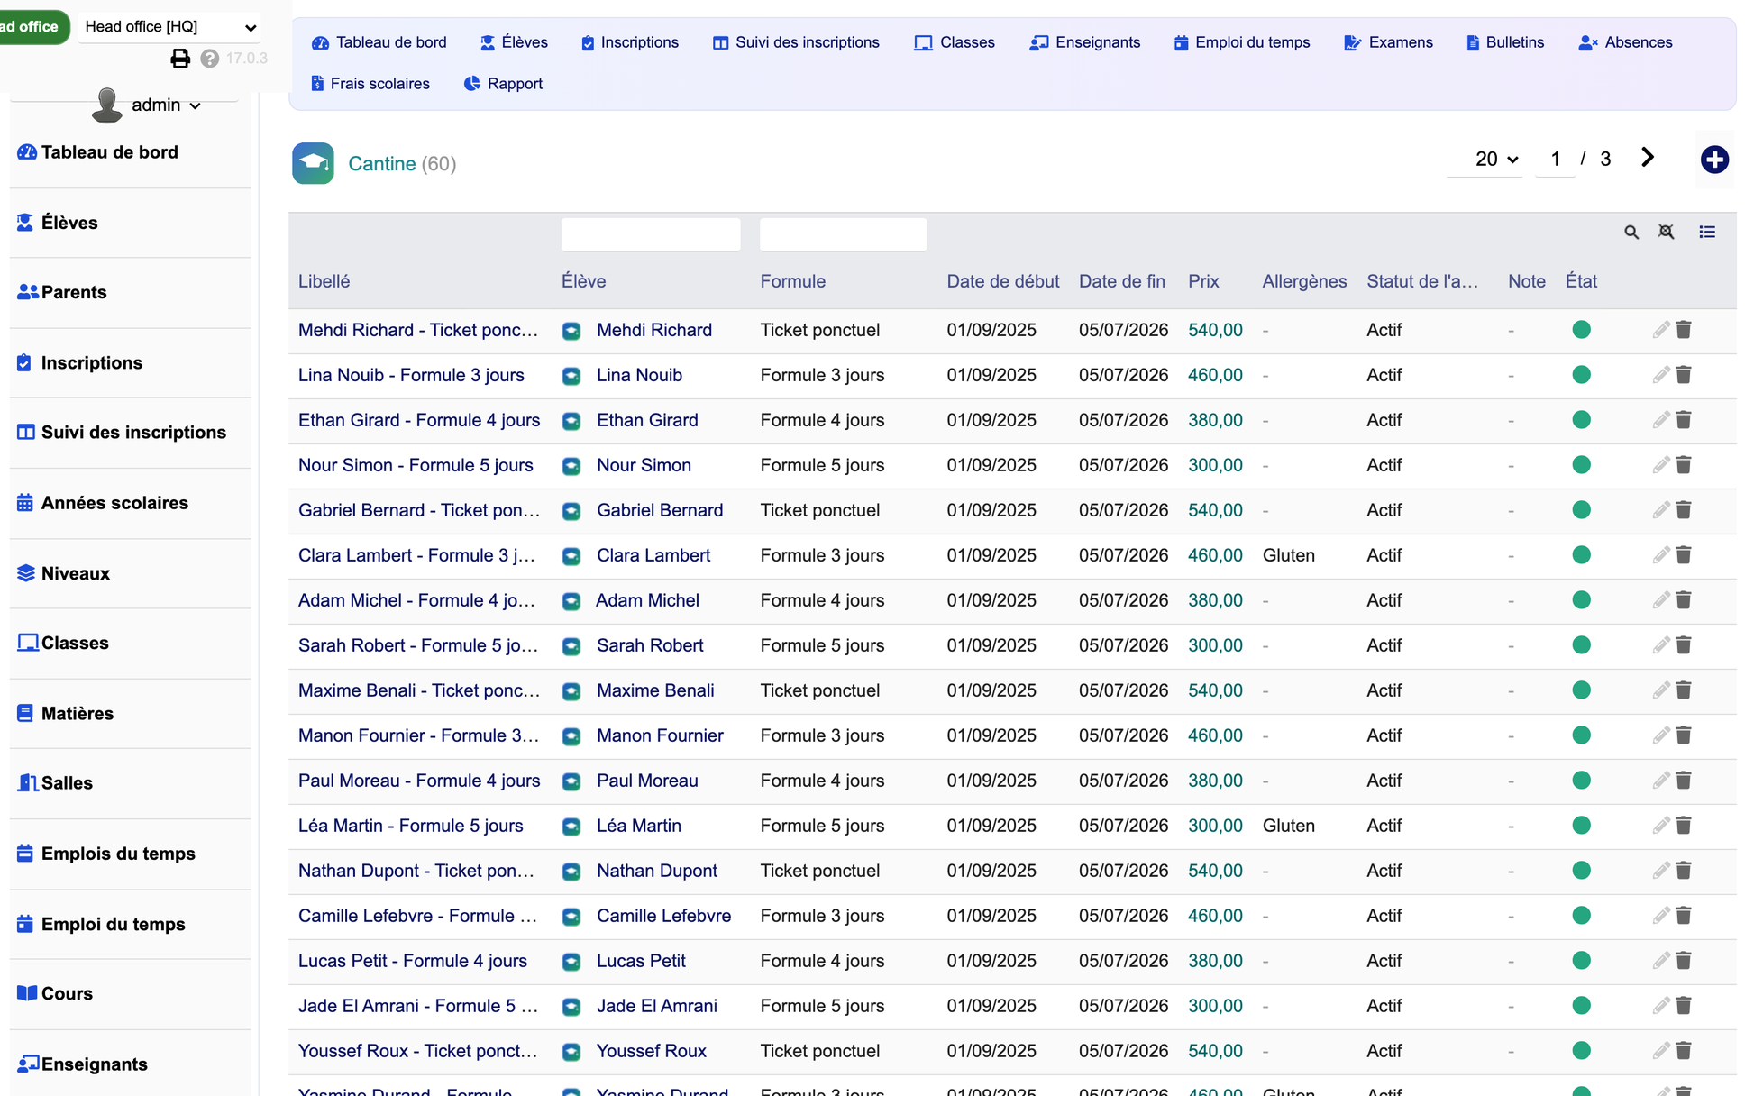This screenshot has height=1096, width=1754.
Task: Sort by the Libellé column header
Action: (324, 281)
